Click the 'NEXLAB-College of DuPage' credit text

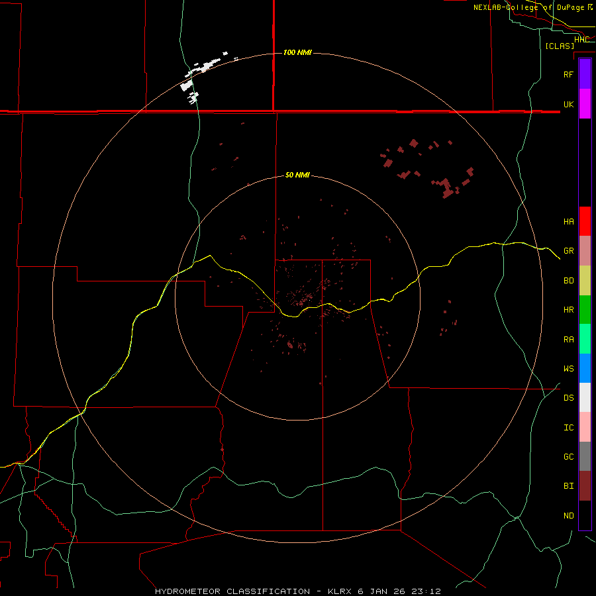tap(528, 7)
